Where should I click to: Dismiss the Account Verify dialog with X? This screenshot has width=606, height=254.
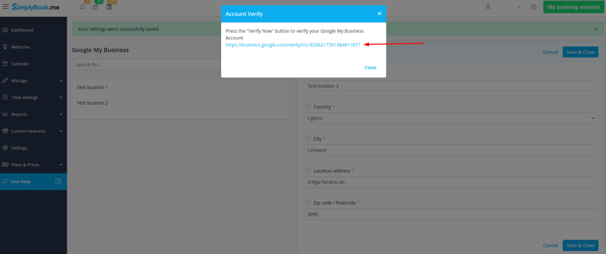[x=379, y=13]
